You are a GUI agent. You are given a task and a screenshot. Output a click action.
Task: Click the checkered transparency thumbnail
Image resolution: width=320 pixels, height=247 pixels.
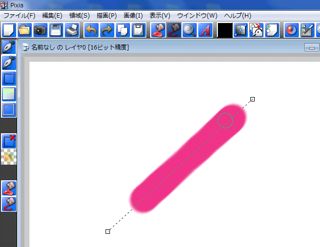[x=9, y=157]
